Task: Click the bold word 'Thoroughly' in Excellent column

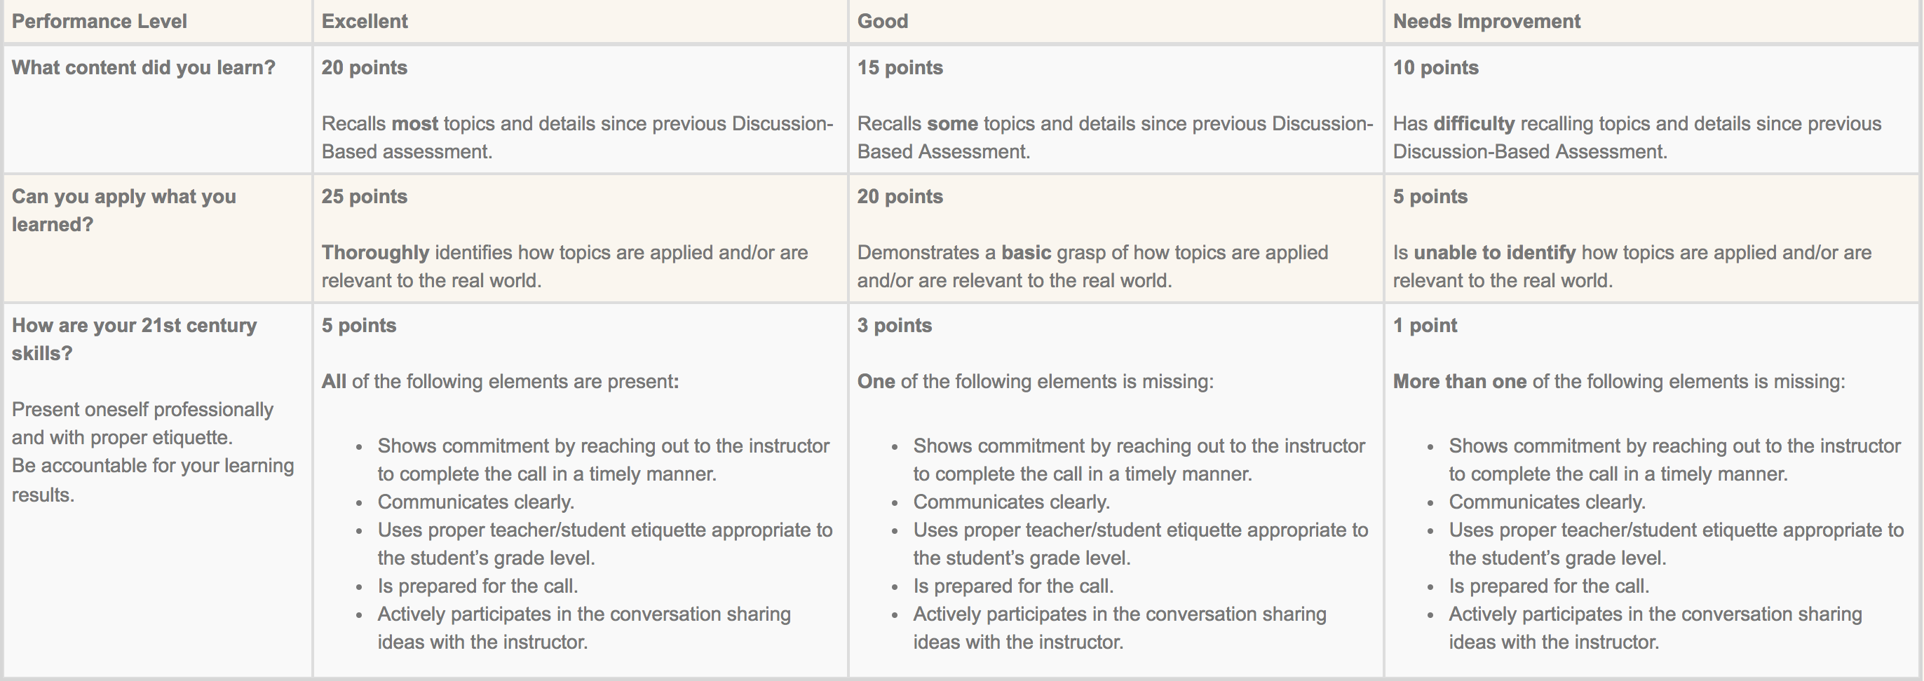Action: tap(375, 252)
